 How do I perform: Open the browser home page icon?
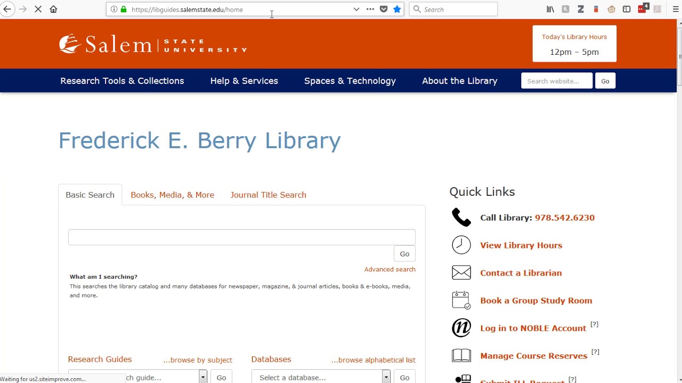[53, 9]
